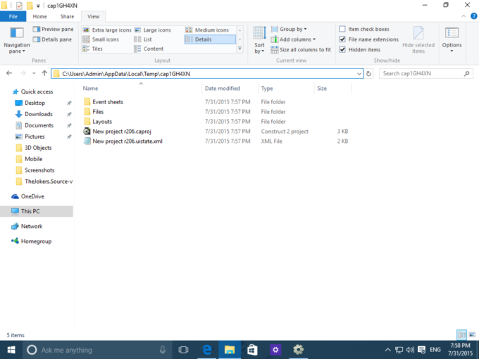Switch to Small icons layout
This screenshot has height=359, width=479.
[x=101, y=39]
